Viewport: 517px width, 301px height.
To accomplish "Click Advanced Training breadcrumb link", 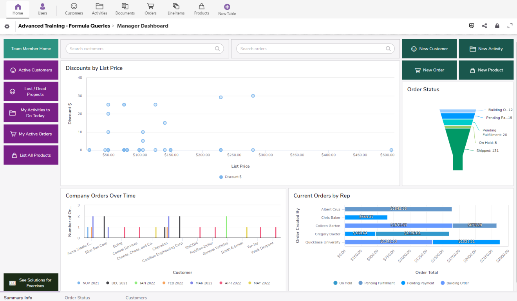I will coord(63,26).
